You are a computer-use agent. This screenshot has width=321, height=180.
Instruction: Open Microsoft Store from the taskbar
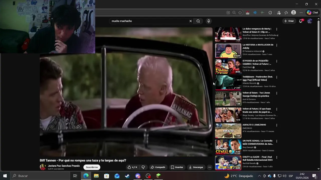click(107, 176)
